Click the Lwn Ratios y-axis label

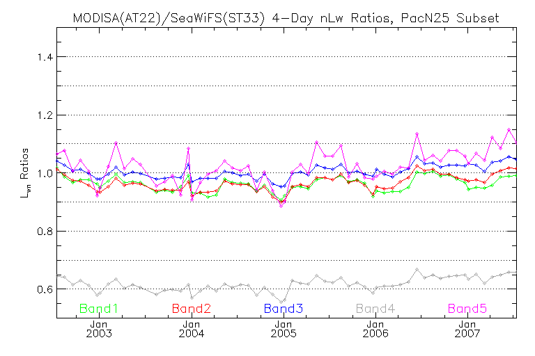24,173
